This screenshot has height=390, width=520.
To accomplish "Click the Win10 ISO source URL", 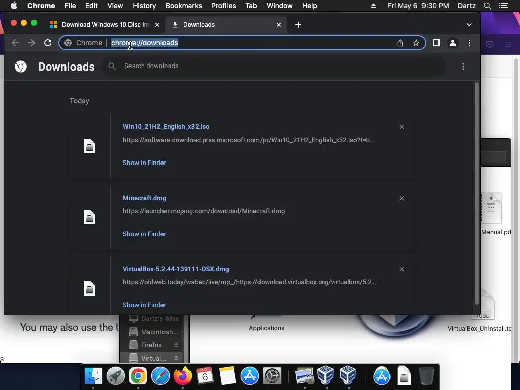I will [x=248, y=140].
